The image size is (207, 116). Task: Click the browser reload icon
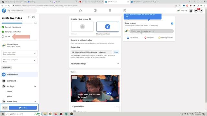point(9,6)
